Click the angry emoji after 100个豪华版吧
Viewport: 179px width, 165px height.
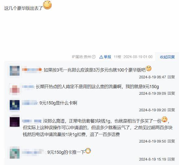[x=149, y=69]
